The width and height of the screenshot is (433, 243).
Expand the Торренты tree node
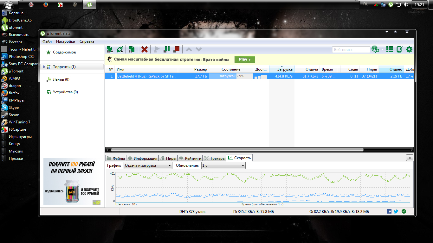pyautogui.click(x=44, y=67)
